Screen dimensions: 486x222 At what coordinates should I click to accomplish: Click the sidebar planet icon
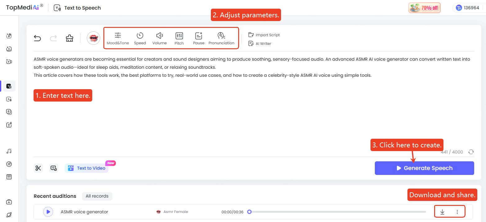click(9, 215)
